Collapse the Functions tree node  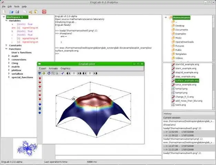[x=6, y=49]
